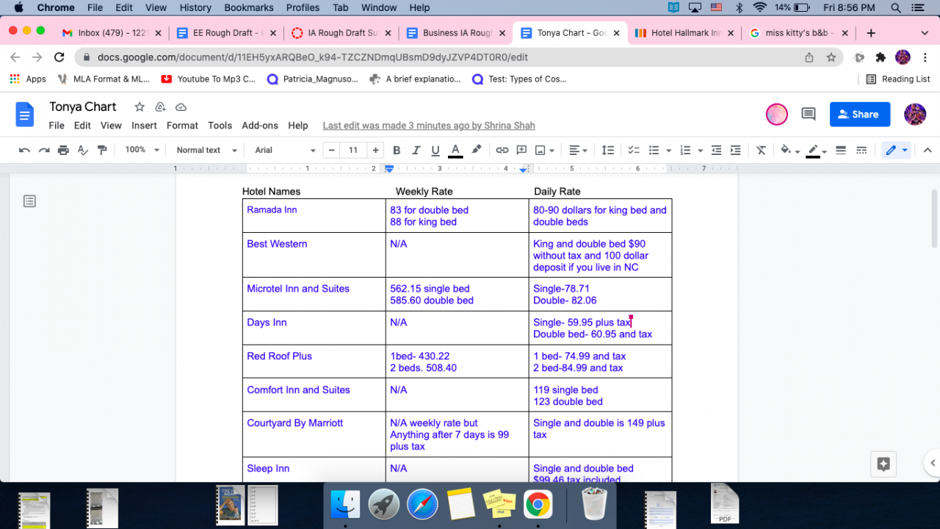
Task: Apply a bulleted list
Action: (x=654, y=150)
